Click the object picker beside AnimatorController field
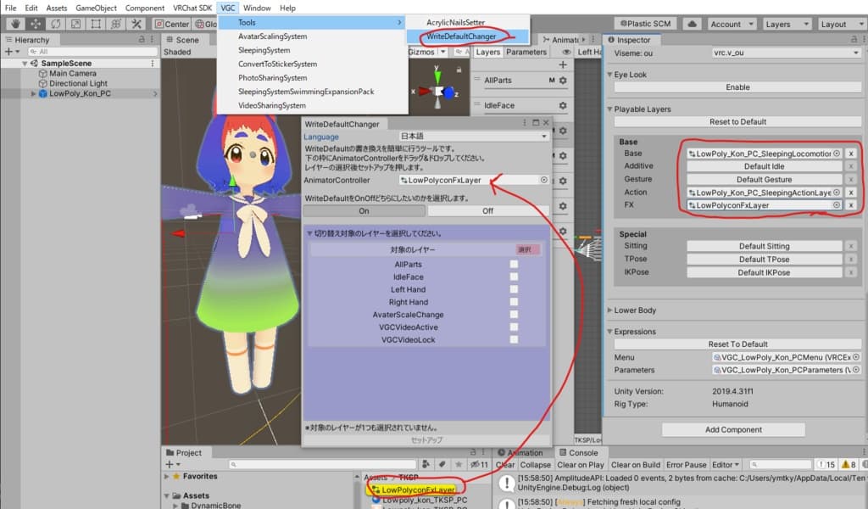Image resolution: width=868 pixels, height=509 pixels. pyautogui.click(x=544, y=180)
